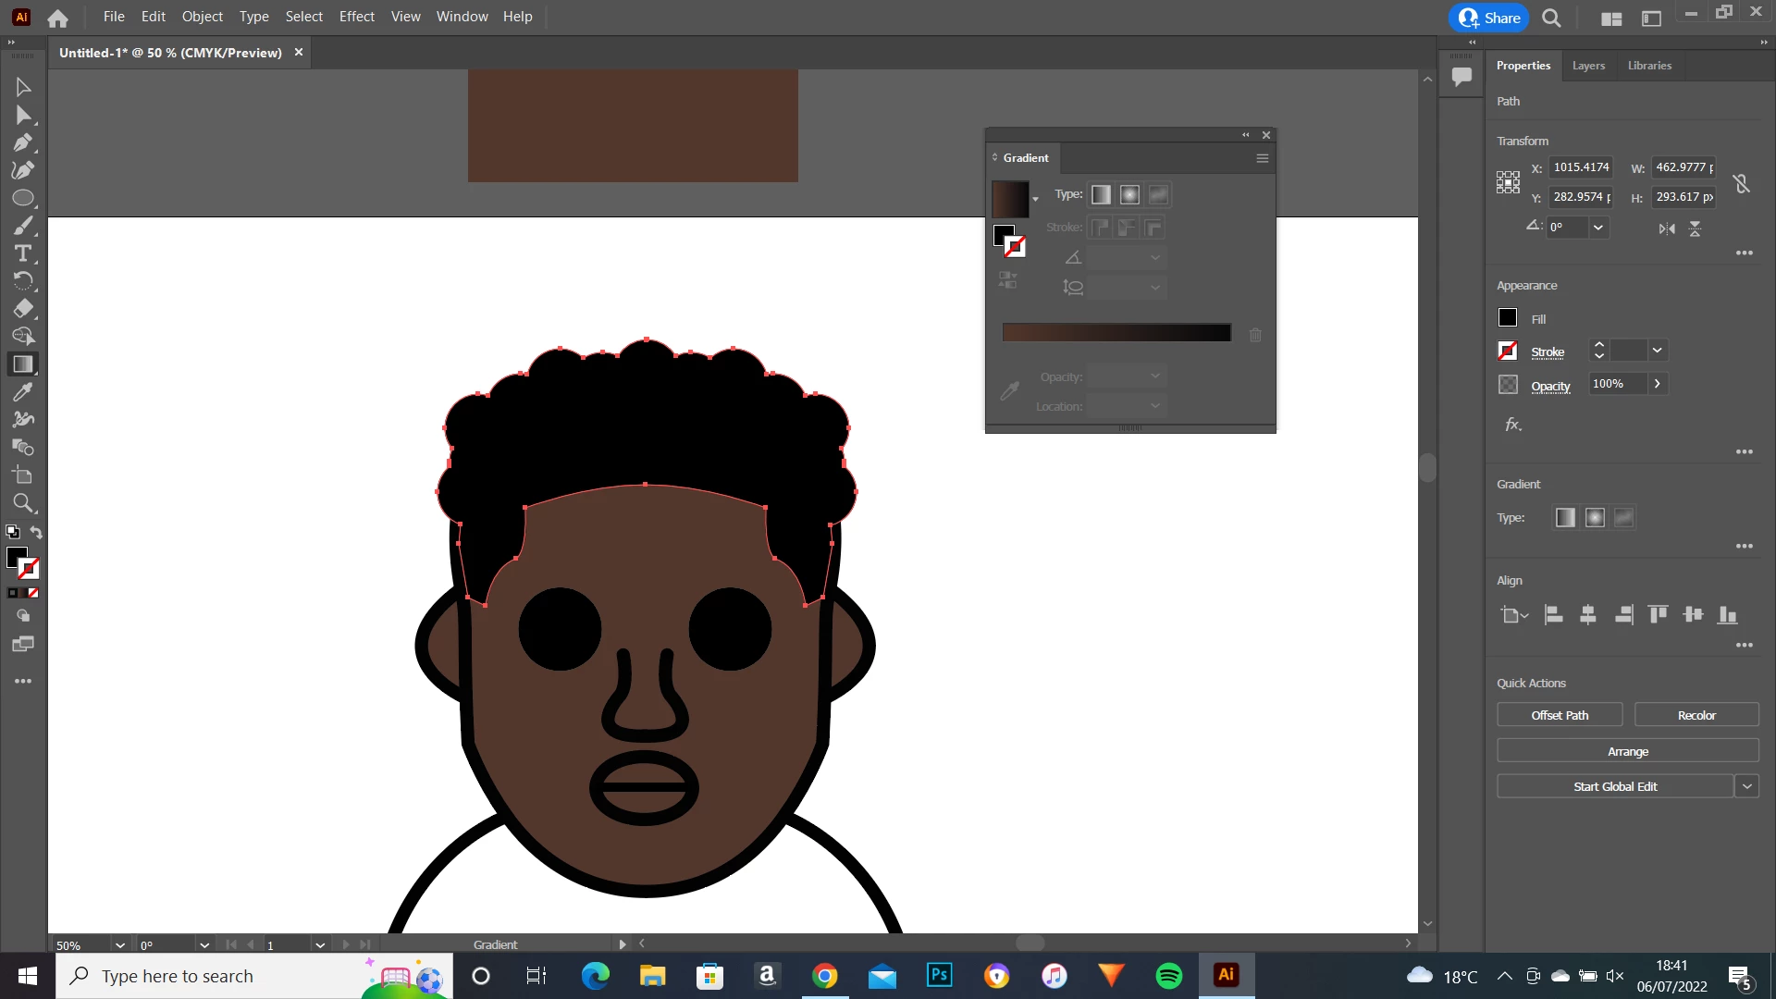Expand the Start Global Edit options arrow
The height and width of the screenshot is (999, 1776).
click(x=1746, y=787)
